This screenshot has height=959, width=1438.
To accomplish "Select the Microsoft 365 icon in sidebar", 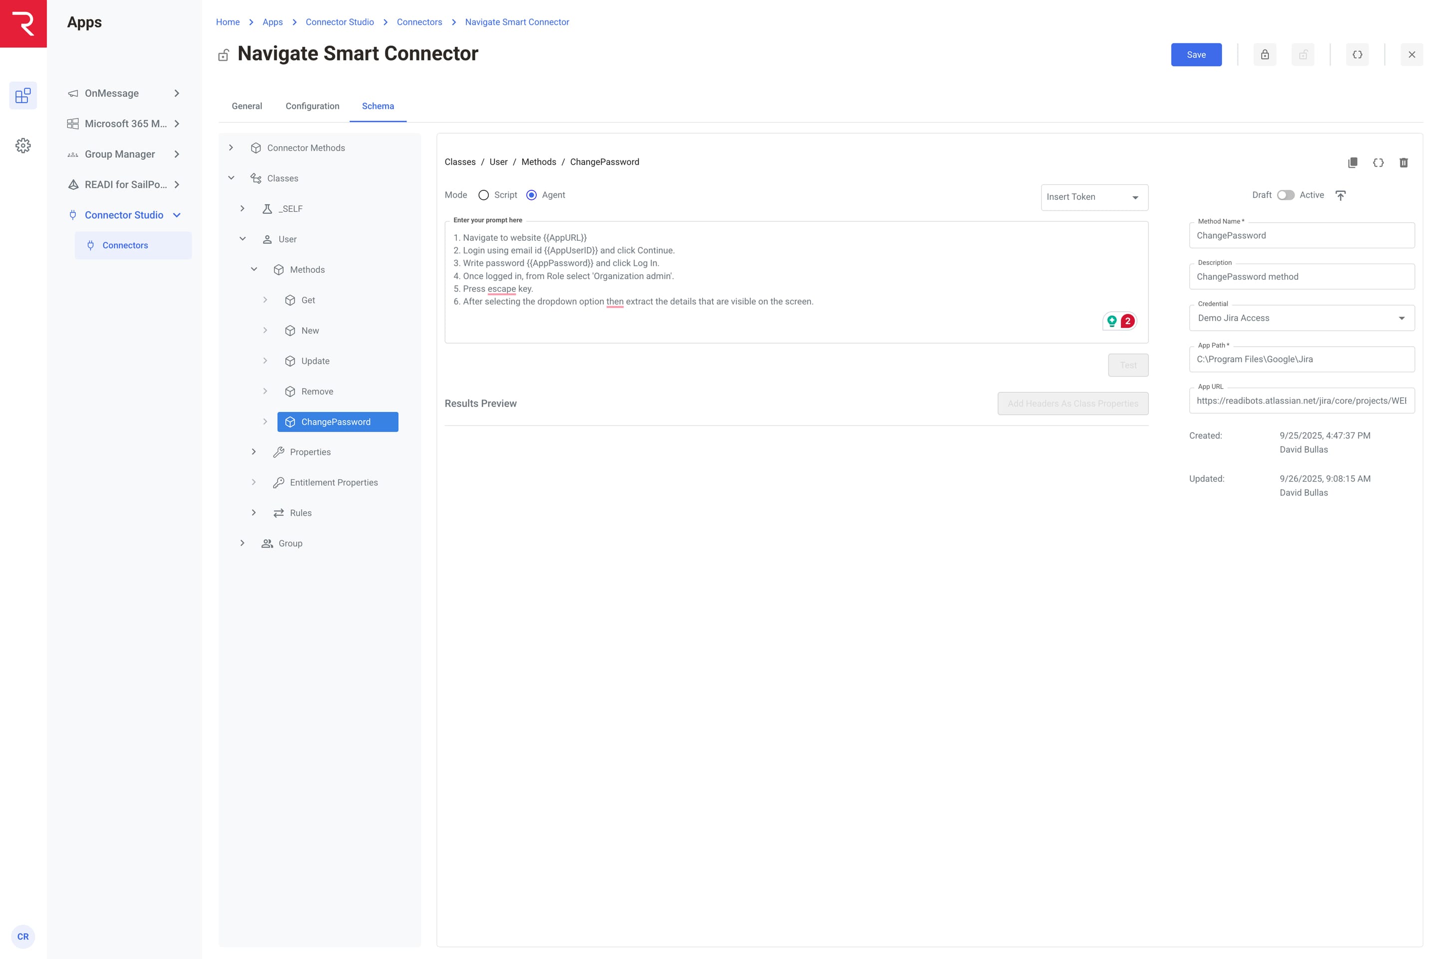I will (73, 123).
